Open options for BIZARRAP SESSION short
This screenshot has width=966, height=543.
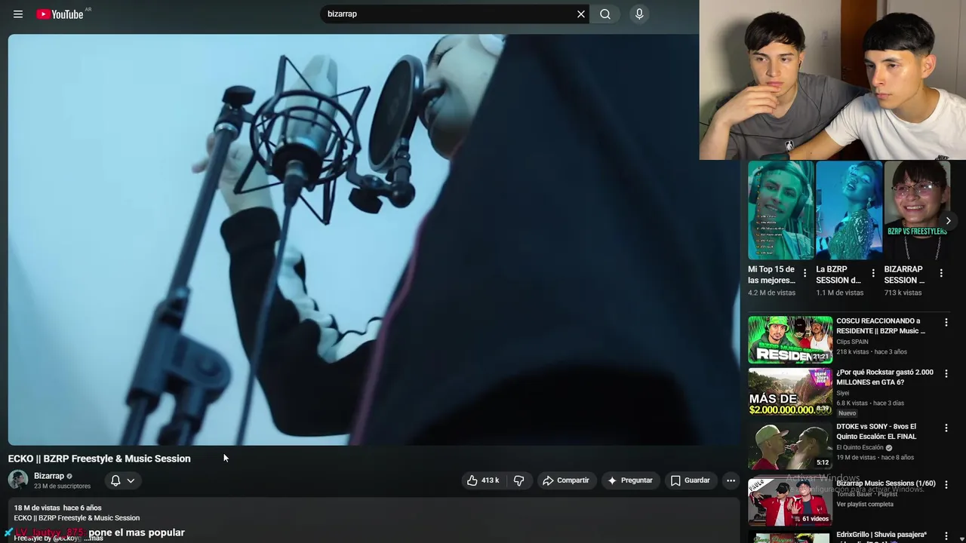pos(941,273)
